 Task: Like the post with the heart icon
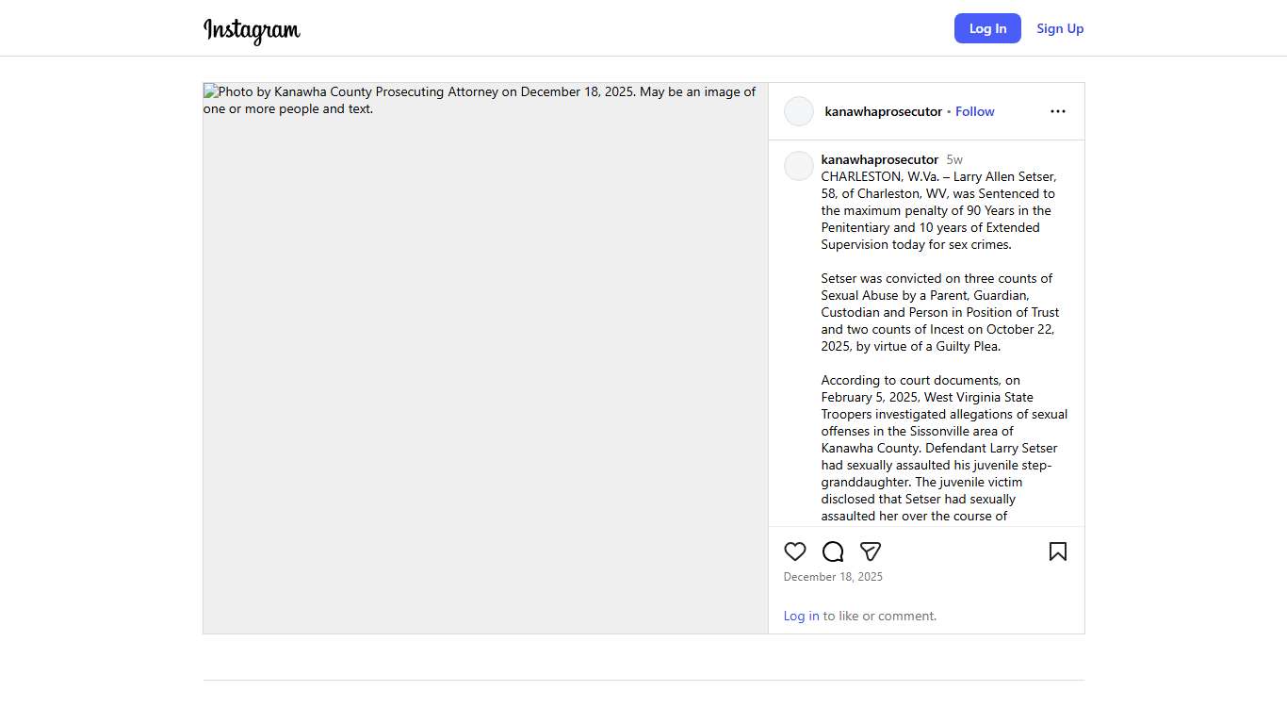pos(795,551)
